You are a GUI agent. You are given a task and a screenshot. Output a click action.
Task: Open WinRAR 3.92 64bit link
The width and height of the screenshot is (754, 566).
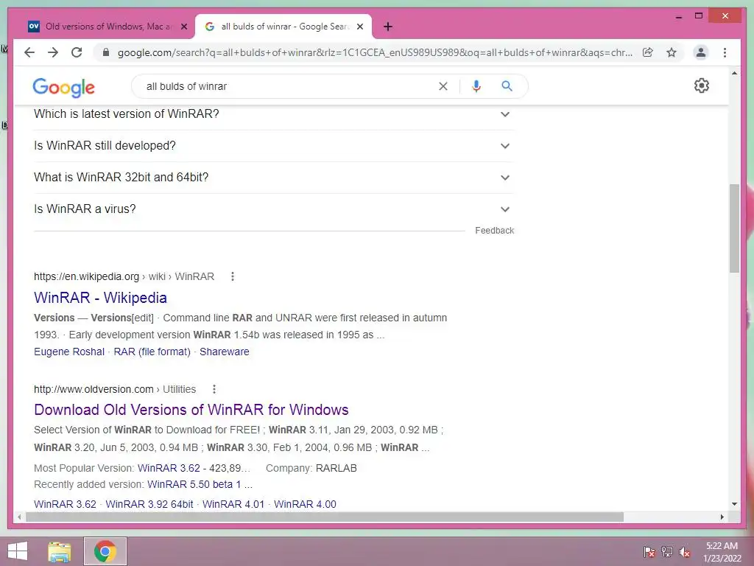[149, 504]
